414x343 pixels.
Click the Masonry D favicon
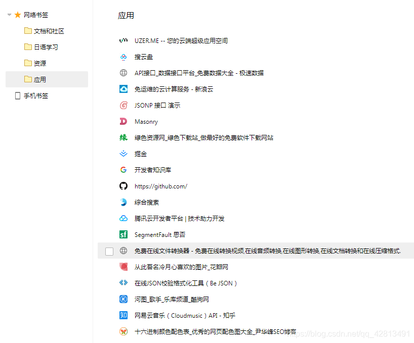click(123, 121)
